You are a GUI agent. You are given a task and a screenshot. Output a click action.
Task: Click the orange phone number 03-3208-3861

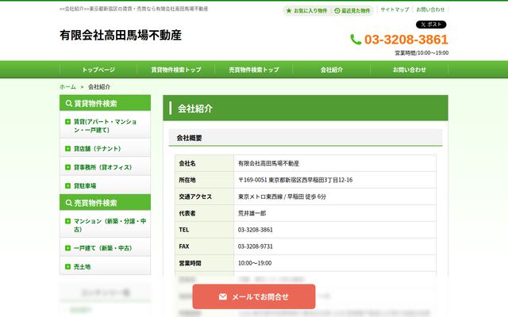click(406, 40)
